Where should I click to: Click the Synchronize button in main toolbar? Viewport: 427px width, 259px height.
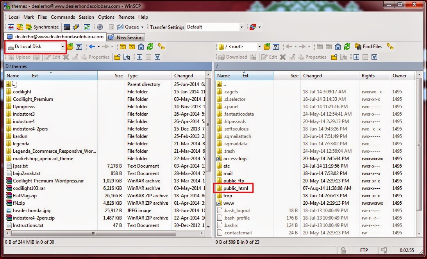point(42,27)
